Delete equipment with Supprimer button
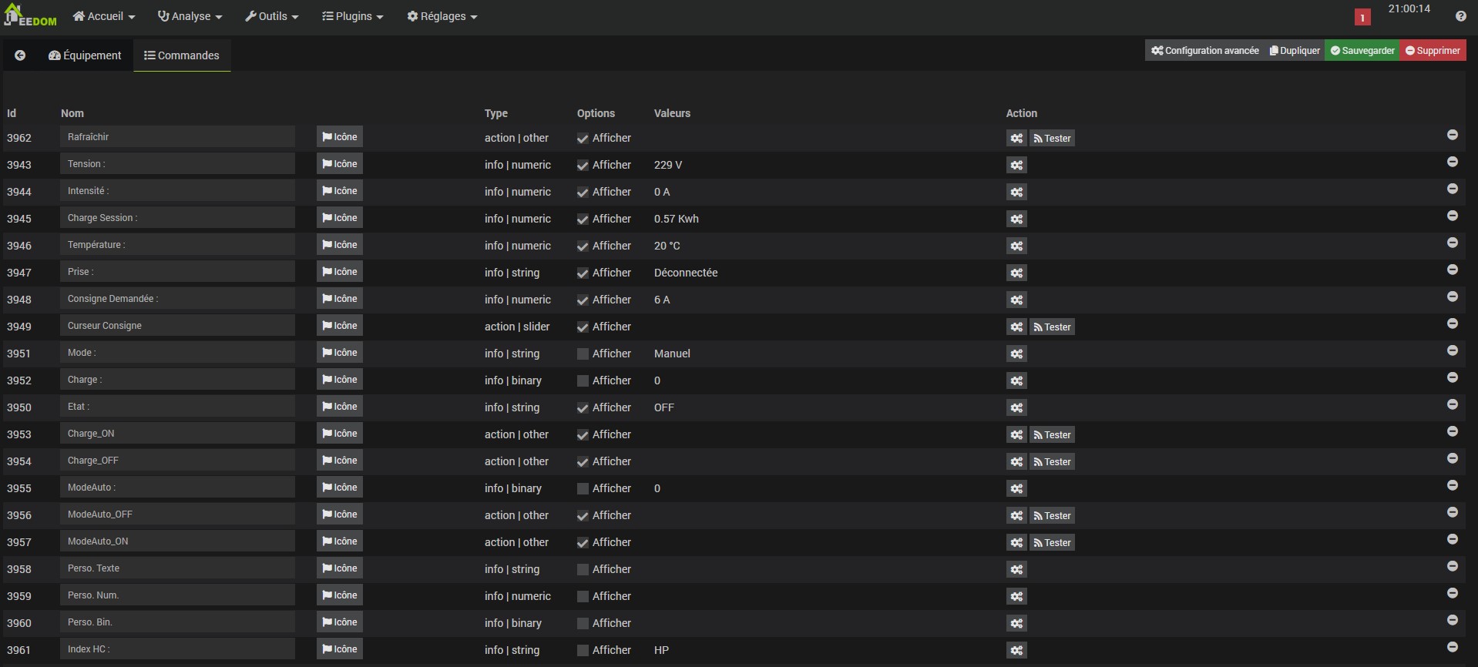This screenshot has width=1478, height=667. pos(1433,51)
